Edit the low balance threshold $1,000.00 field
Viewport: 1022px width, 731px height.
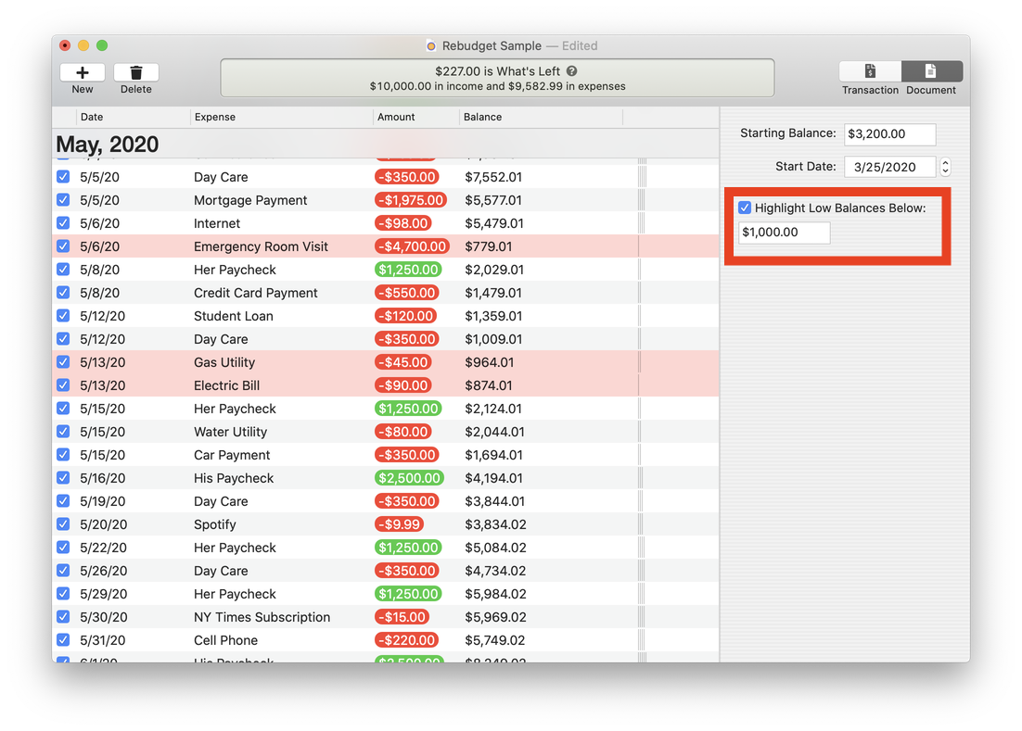[x=784, y=233]
